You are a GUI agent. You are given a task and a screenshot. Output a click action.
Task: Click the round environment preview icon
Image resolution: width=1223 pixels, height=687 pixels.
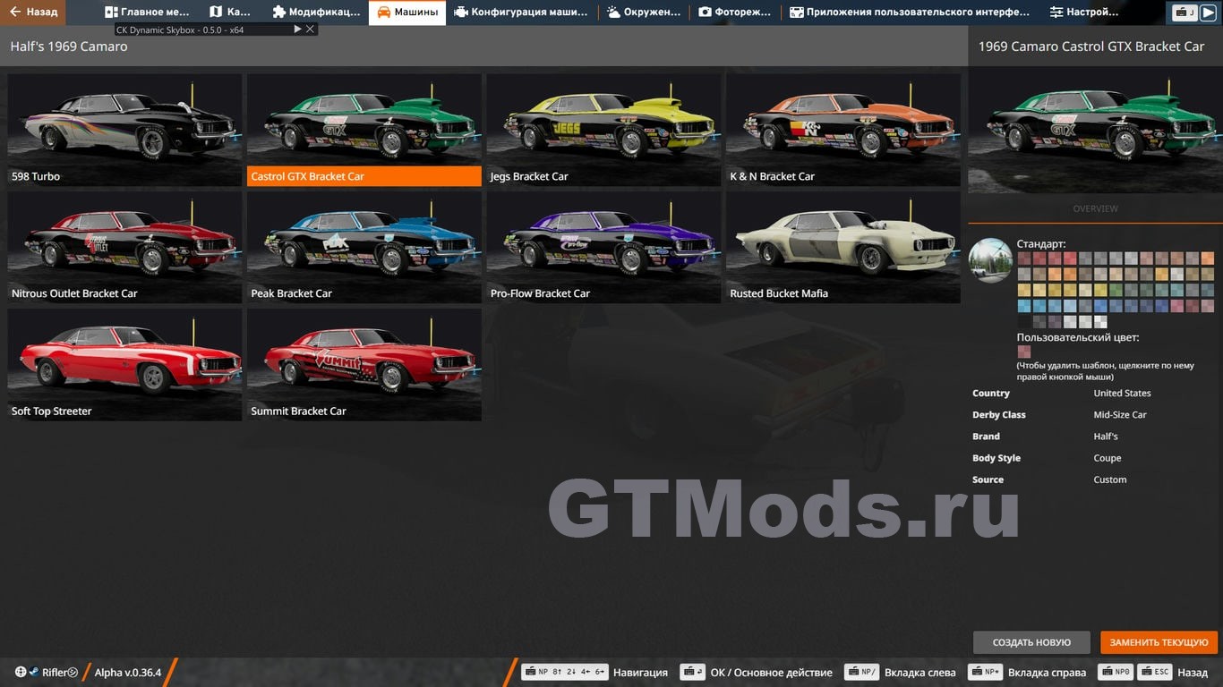(990, 260)
